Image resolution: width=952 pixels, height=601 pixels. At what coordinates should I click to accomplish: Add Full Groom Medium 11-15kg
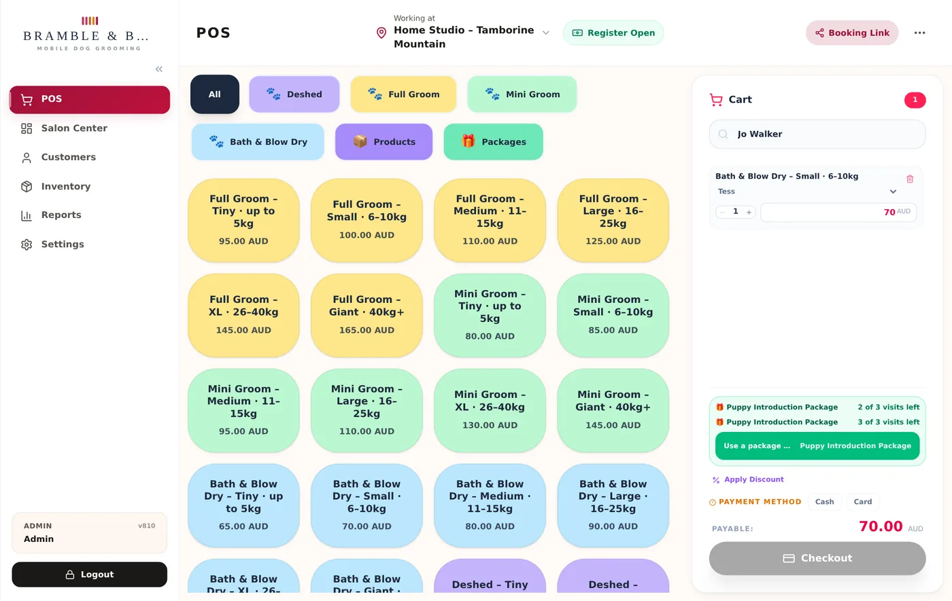[x=490, y=220]
